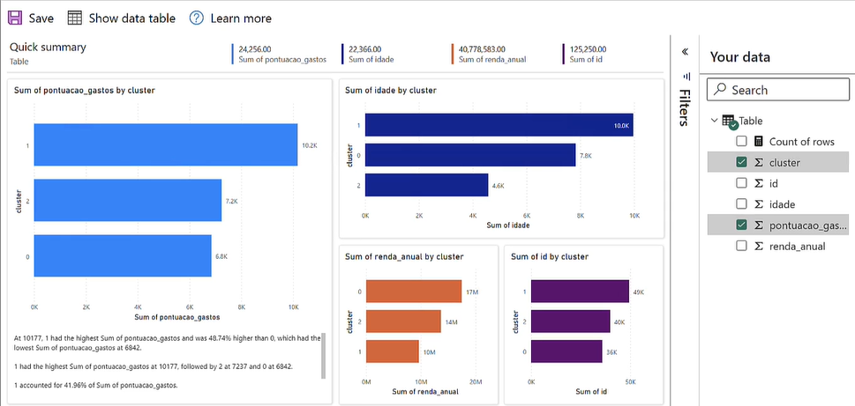Click the 'idade' field label in Your data

782,204
